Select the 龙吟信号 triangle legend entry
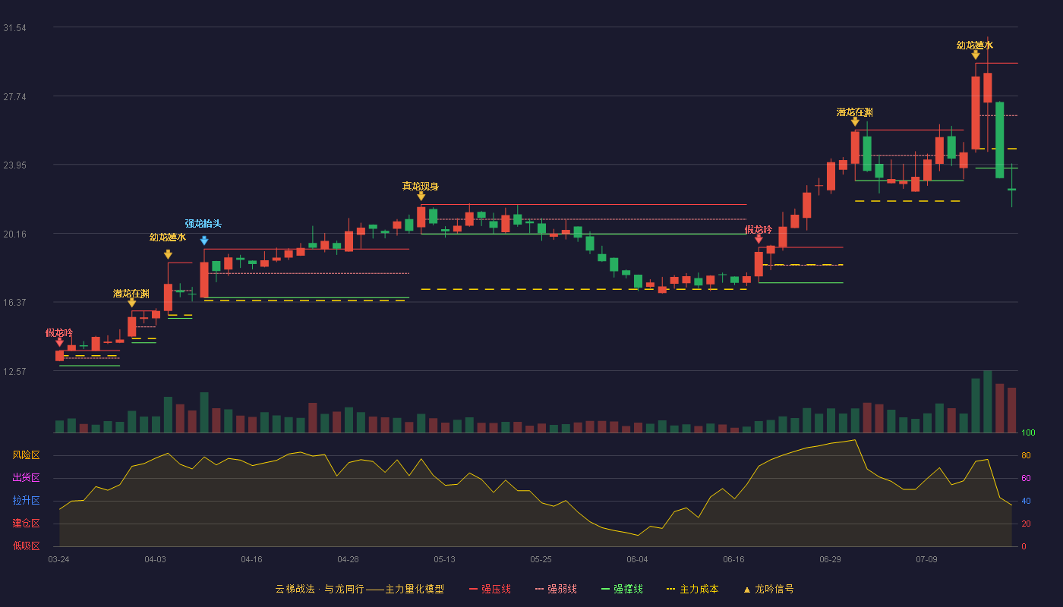This screenshot has width=1063, height=607. coord(768,589)
